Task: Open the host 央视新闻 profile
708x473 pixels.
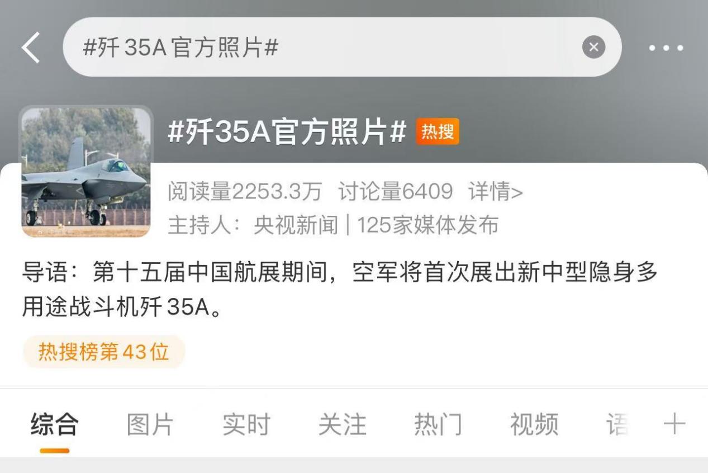Action: [296, 225]
